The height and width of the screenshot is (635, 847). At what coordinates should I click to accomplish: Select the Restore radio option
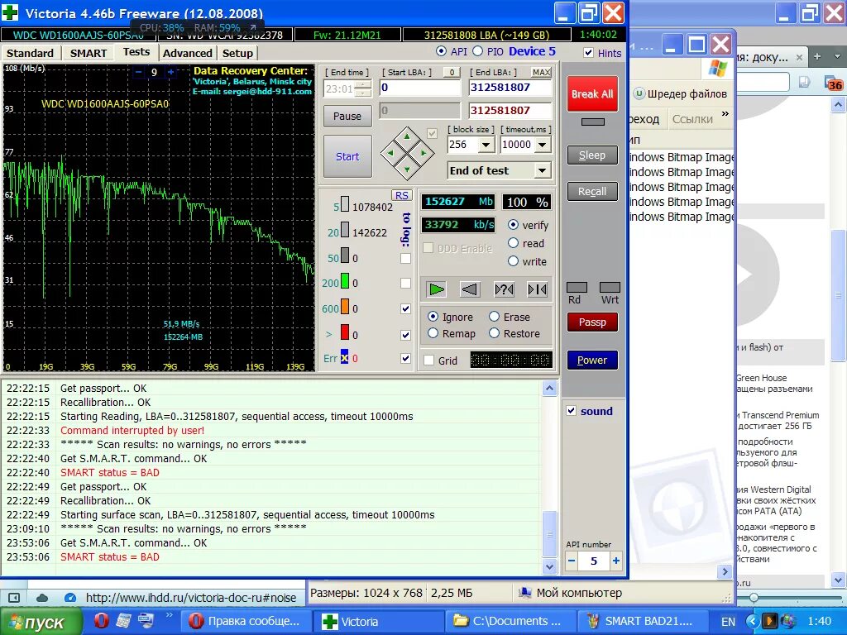pos(494,333)
